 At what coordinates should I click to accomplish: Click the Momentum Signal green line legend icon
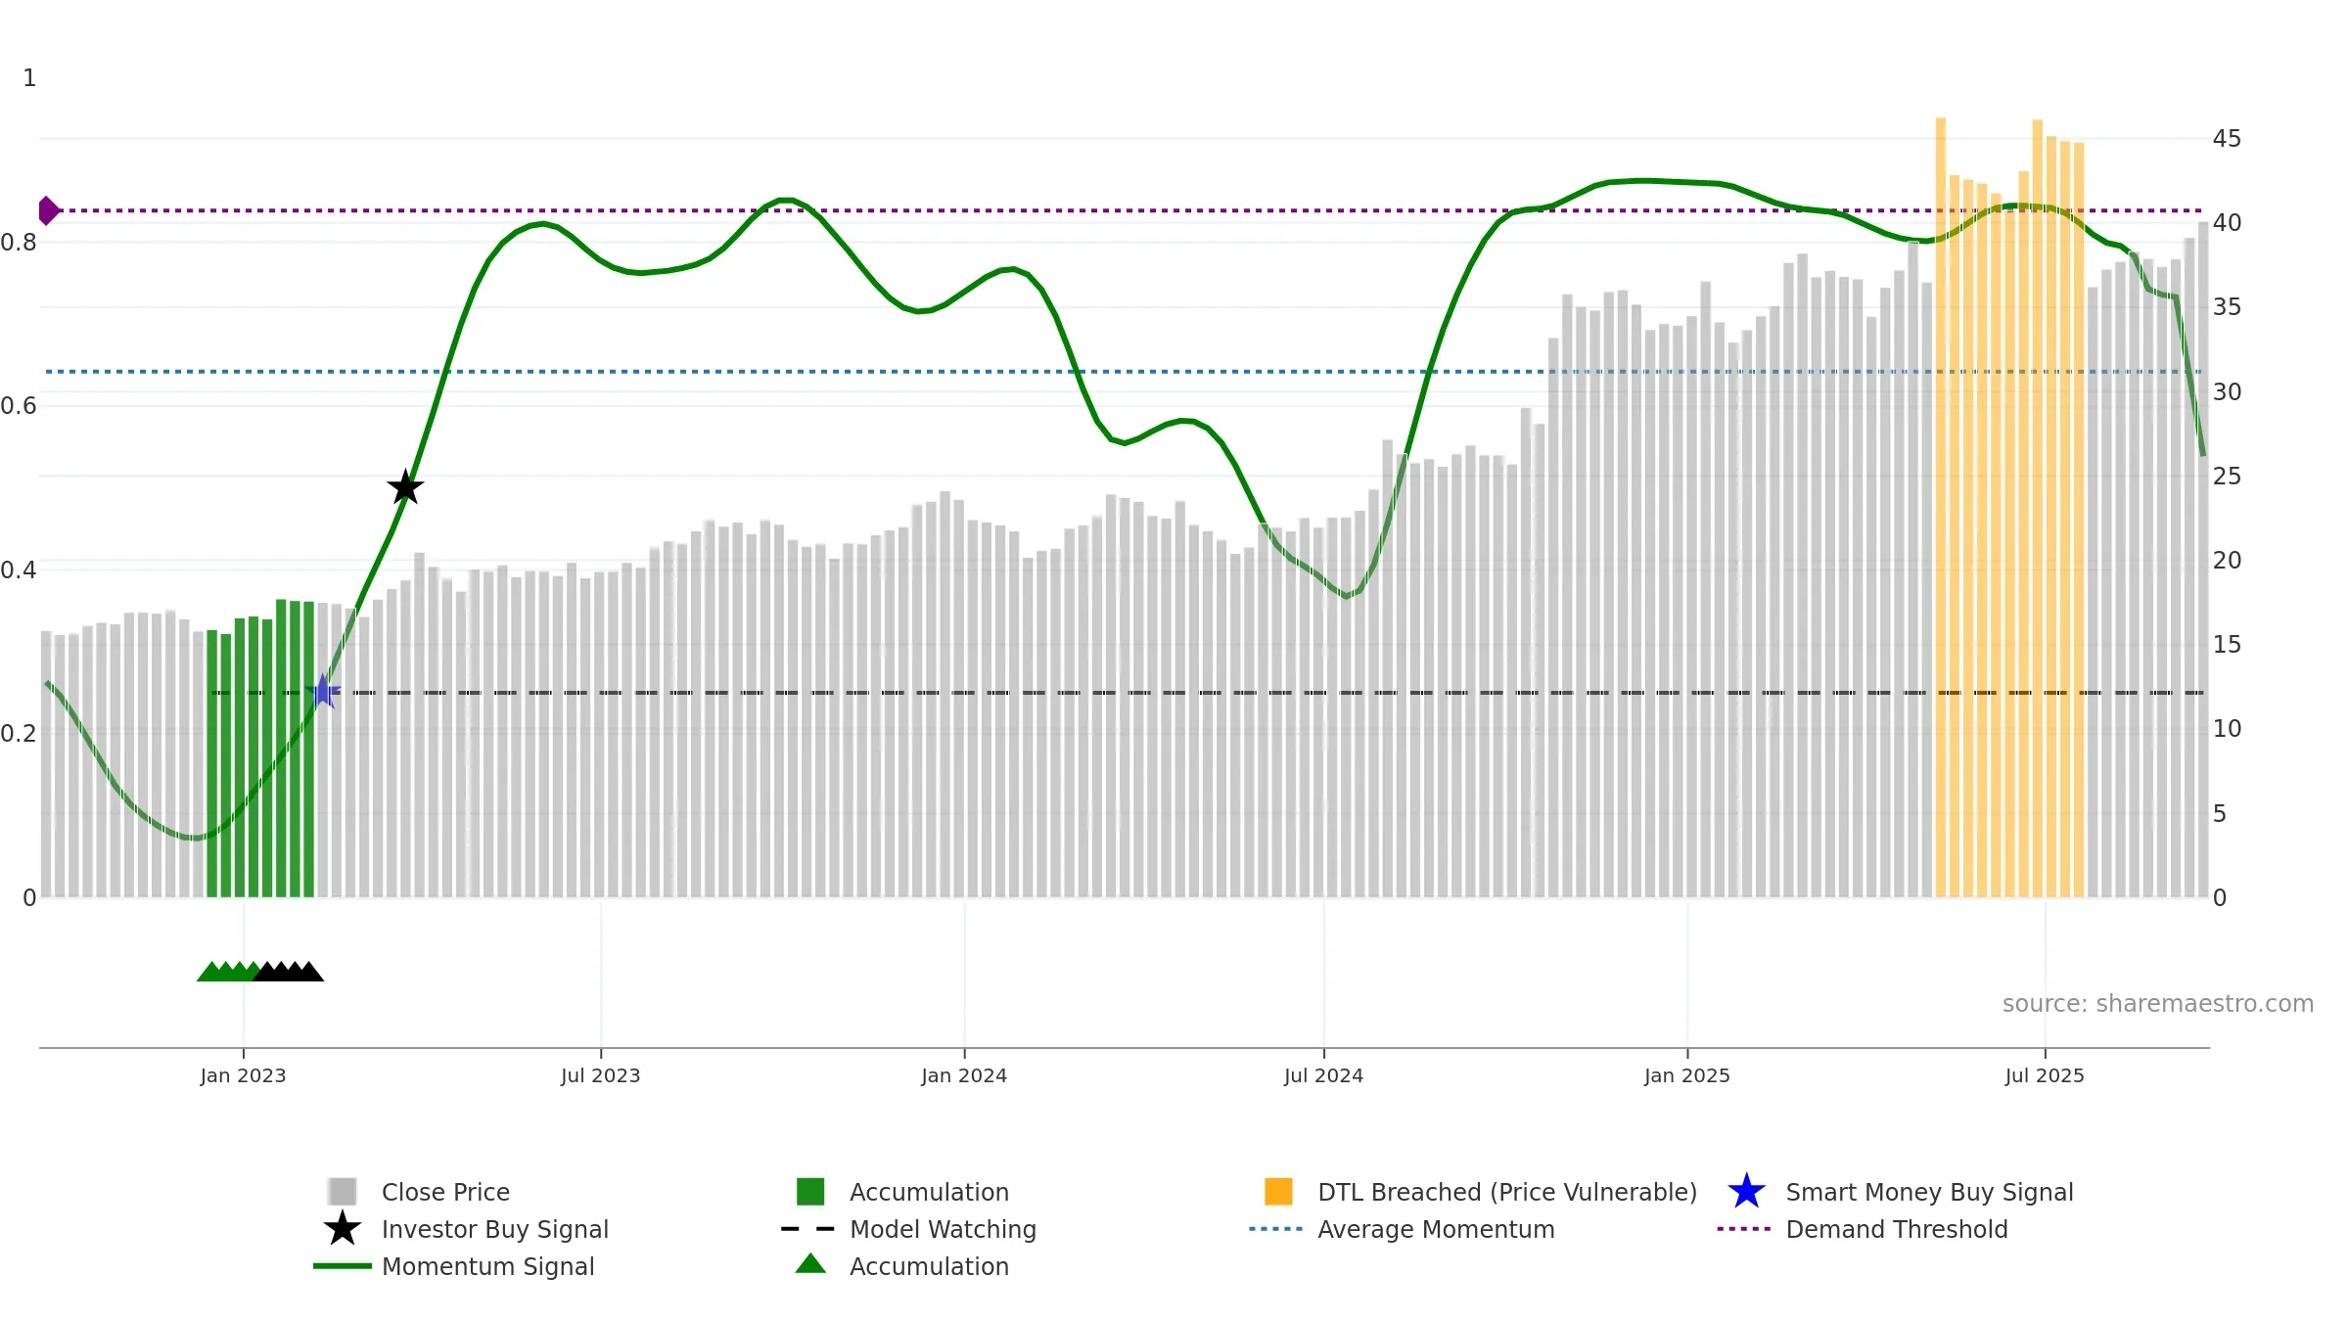[x=343, y=1265]
